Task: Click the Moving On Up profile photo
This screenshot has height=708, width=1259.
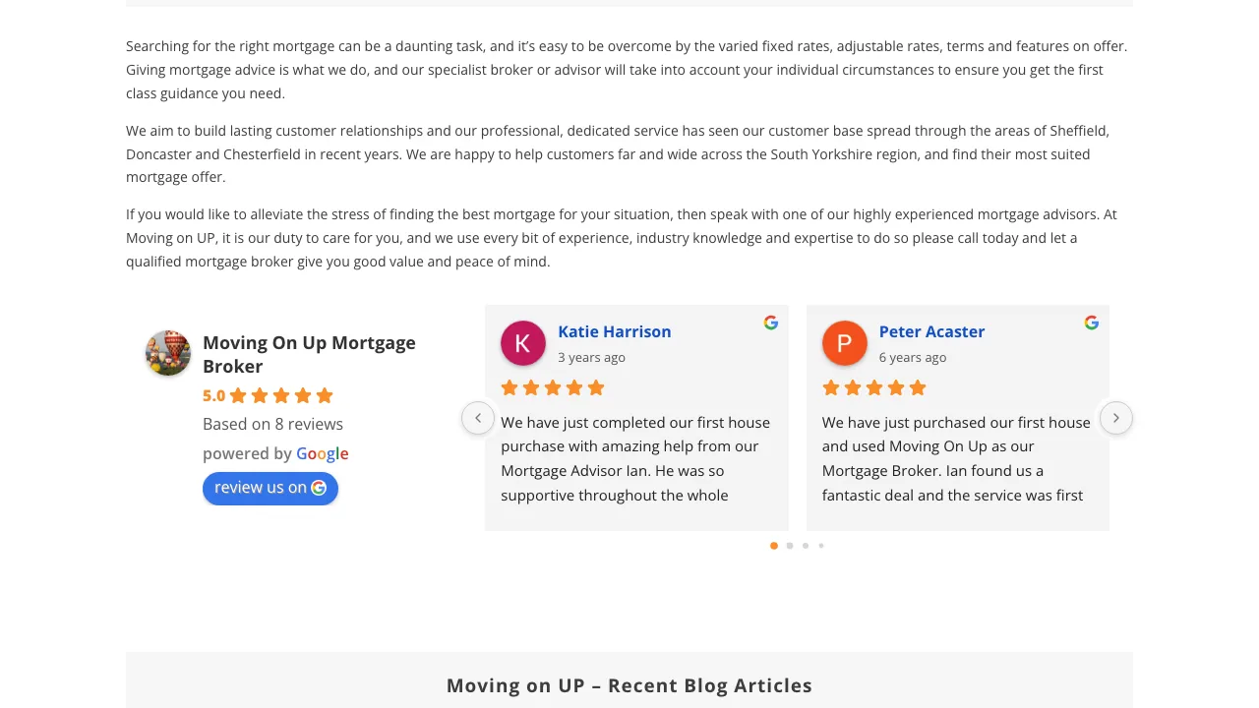Action: [x=167, y=352]
